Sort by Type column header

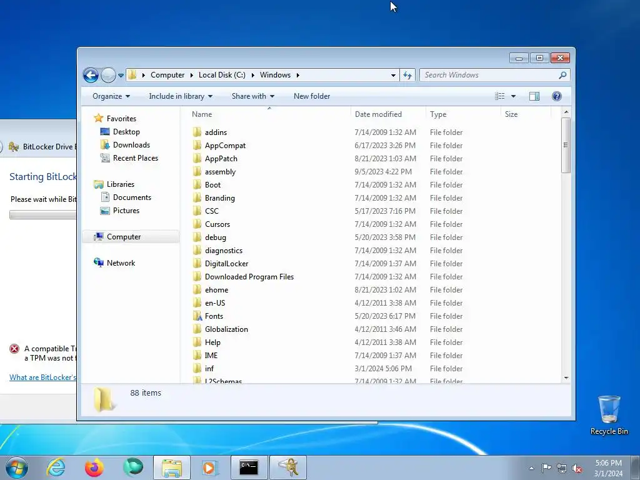[x=463, y=114]
